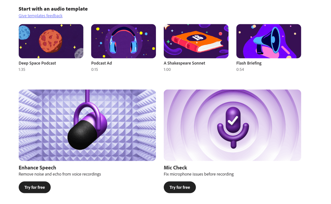The height and width of the screenshot is (204, 331).
Task: Select the A Shakespeare Sonnet title
Action: [x=184, y=63]
